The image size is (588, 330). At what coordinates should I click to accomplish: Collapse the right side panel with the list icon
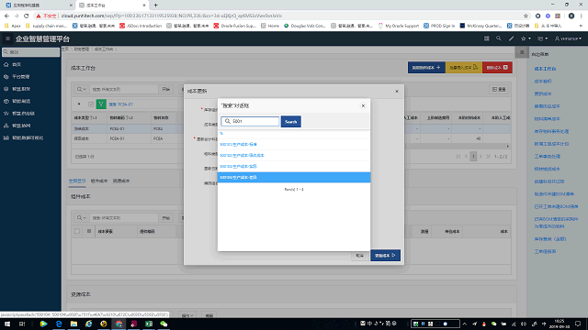[x=522, y=52]
